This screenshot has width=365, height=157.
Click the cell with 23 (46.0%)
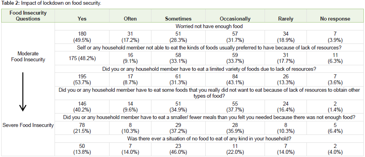(x=178, y=149)
